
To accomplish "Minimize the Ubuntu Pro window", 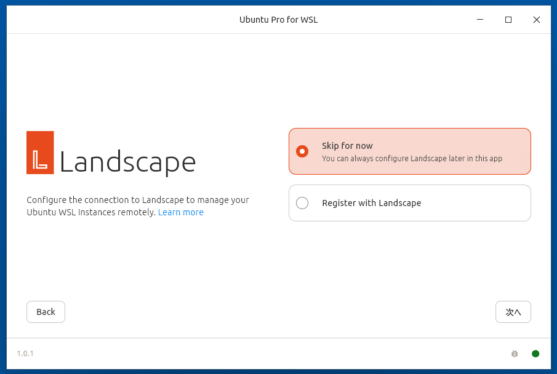I will [480, 20].
